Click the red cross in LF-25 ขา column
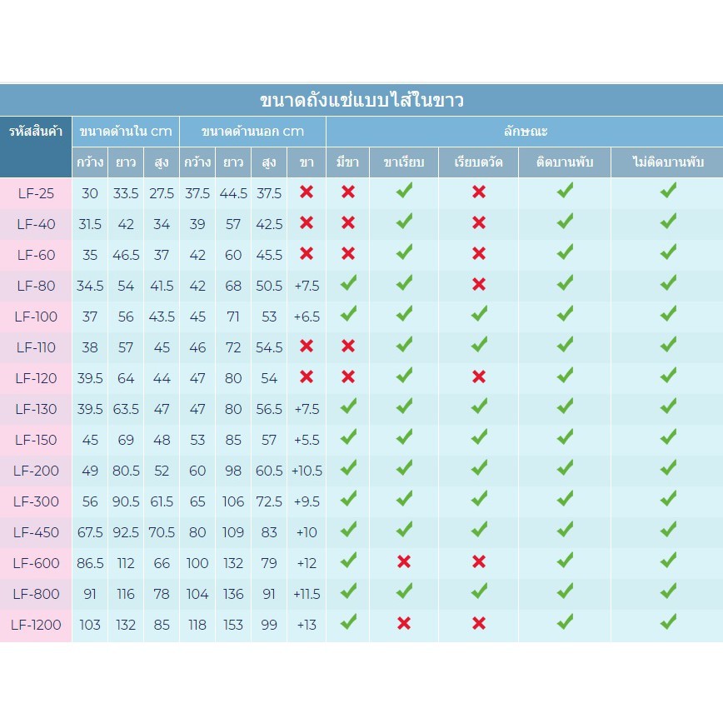 [307, 192]
